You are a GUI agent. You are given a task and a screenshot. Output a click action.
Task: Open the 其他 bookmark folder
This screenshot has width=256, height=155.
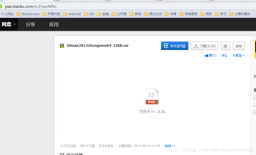(x=135, y=14)
